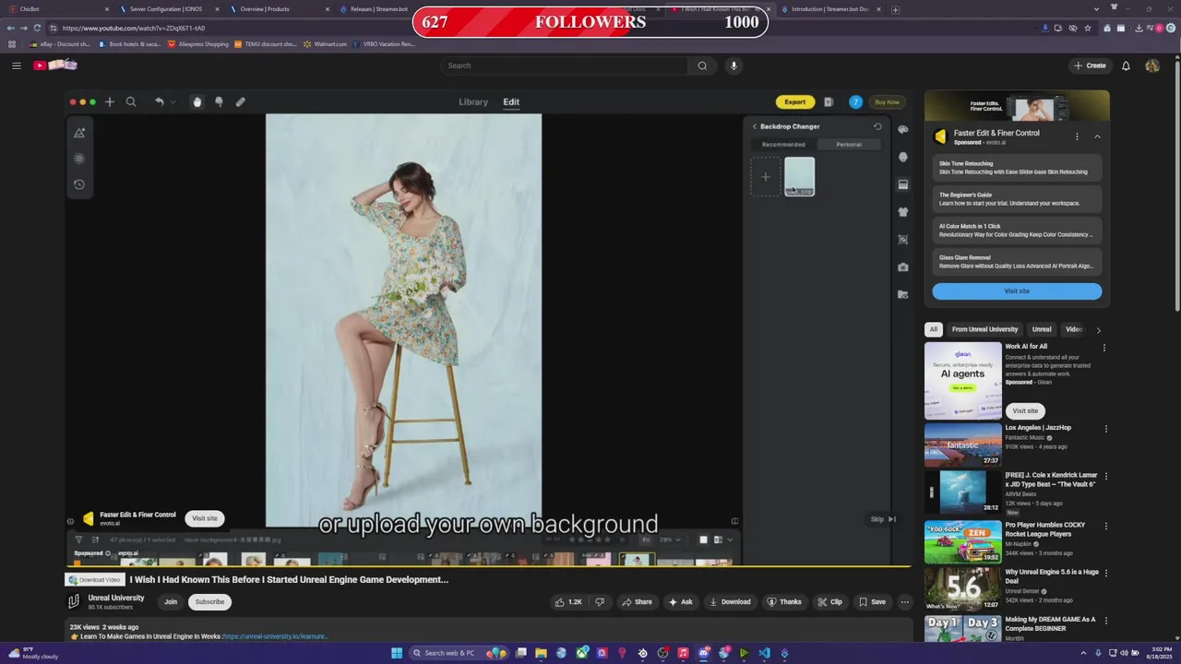Open Making My DREAM GAME video title
Screen dimensions: 1181x664
pyautogui.click(x=1051, y=623)
